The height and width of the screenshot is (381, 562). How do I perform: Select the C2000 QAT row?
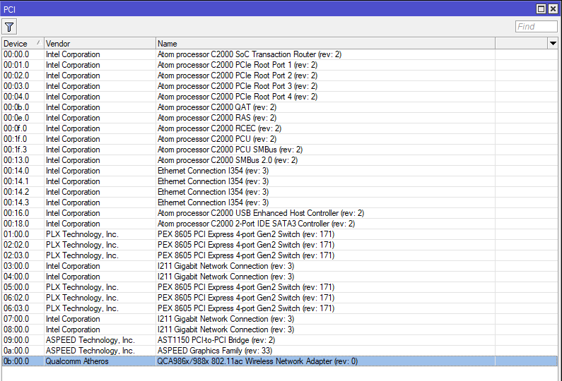279,107
